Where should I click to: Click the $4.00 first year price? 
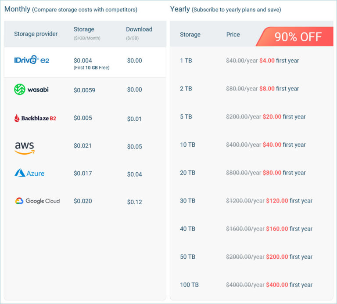[267, 61]
